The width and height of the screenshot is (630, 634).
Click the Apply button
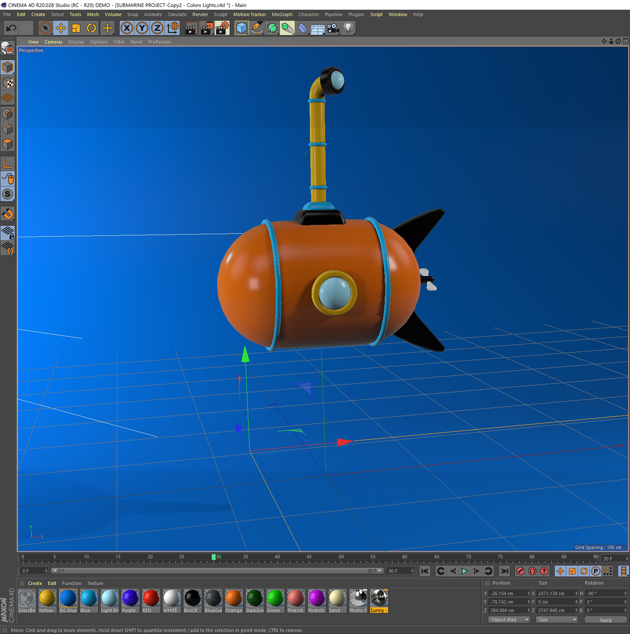605,620
